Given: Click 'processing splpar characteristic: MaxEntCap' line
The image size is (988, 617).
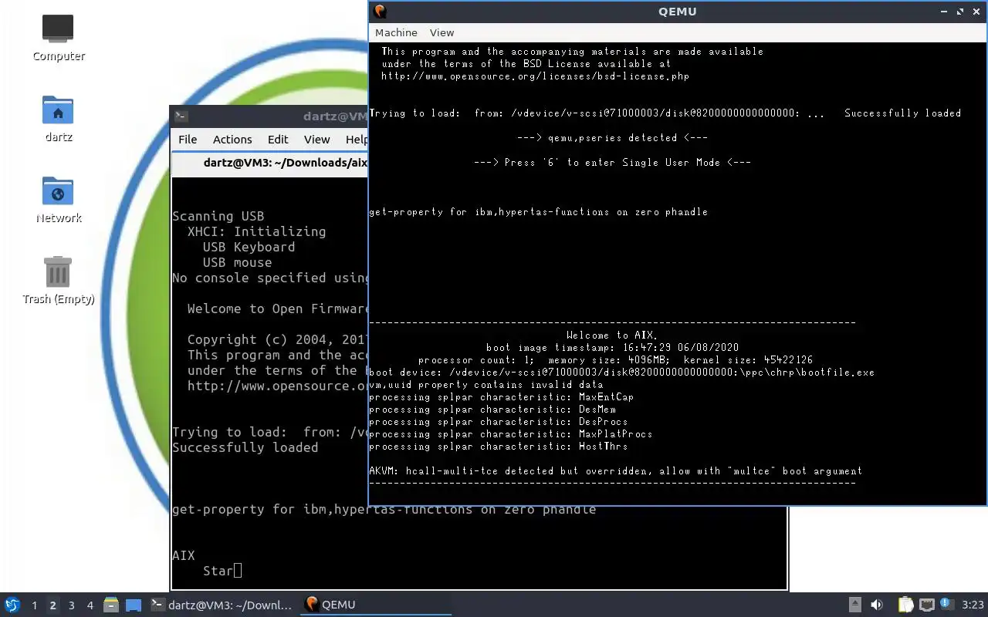Looking at the screenshot, I should (501, 396).
